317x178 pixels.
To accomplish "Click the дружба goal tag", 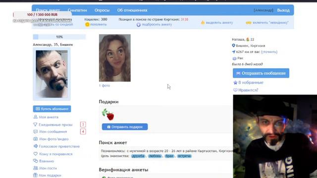I will 138,156.
